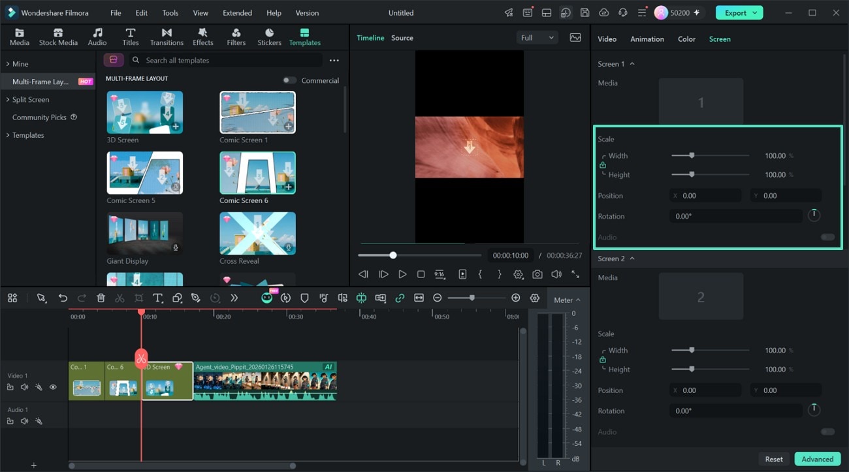
Task: Click the preview volume speaker icon
Action: coord(556,274)
